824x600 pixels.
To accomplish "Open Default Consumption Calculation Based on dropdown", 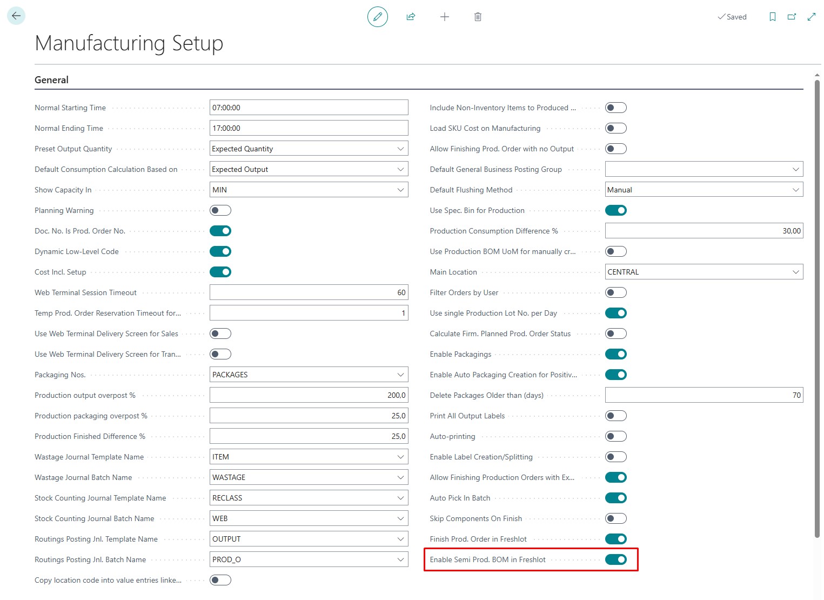I will click(x=309, y=169).
